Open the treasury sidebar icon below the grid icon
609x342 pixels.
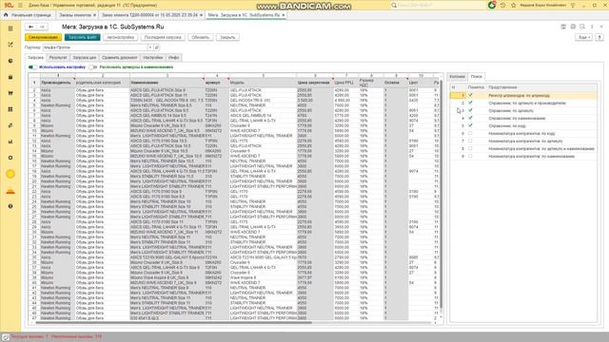click(x=10, y=125)
